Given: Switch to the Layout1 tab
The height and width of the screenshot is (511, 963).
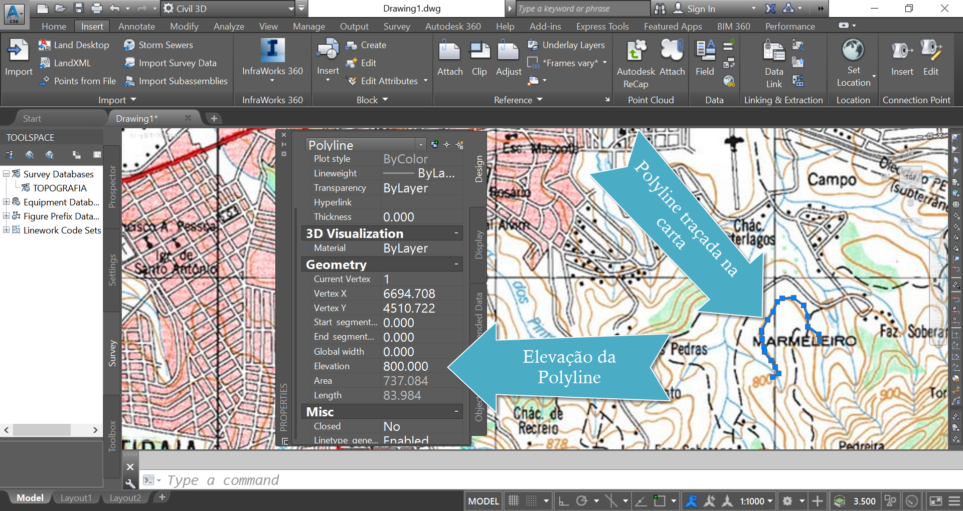Looking at the screenshot, I should 76,498.
